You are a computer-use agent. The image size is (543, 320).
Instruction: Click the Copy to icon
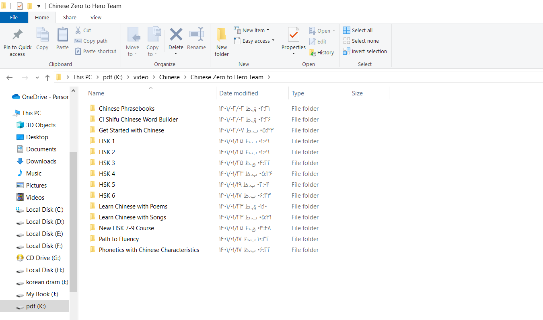click(154, 35)
